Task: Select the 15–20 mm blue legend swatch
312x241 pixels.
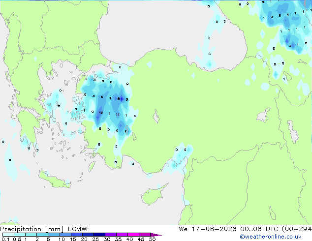Action: tap(77, 235)
